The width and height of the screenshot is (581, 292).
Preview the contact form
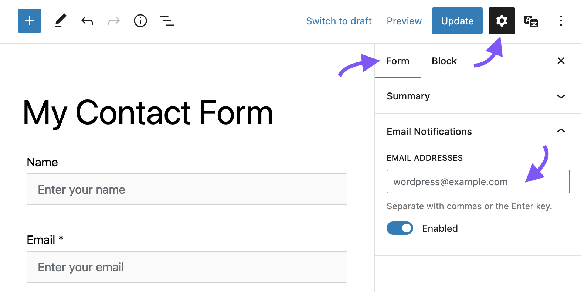pyautogui.click(x=404, y=21)
